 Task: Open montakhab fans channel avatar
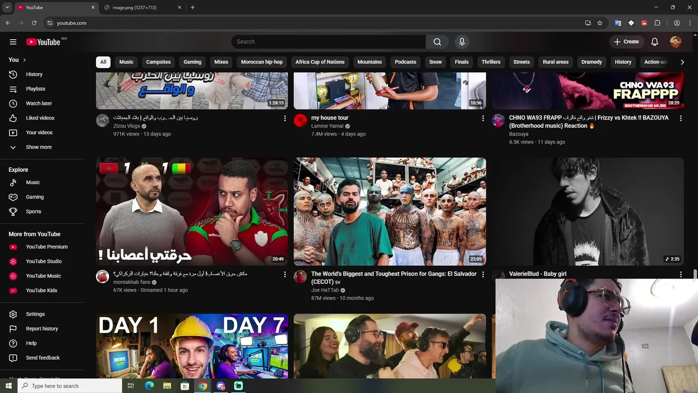tap(103, 277)
